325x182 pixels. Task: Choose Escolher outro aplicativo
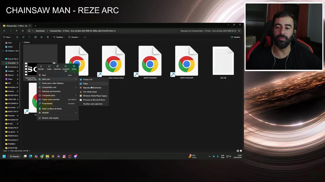pos(93,104)
